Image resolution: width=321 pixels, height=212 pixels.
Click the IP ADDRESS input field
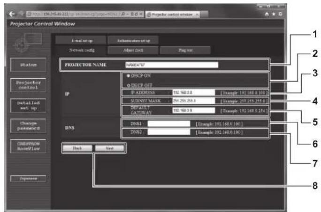click(194, 92)
